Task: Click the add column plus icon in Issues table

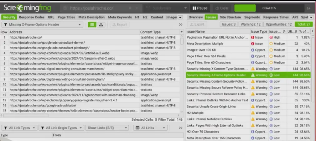Action: click(x=313, y=31)
